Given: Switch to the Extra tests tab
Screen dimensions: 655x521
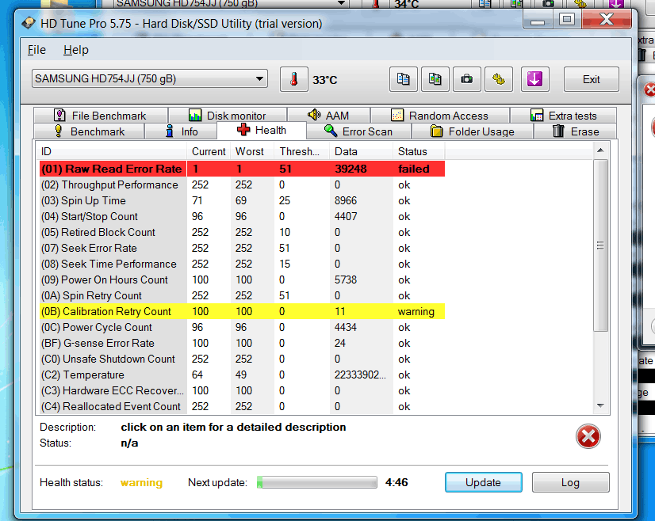Looking at the screenshot, I should 563,116.
